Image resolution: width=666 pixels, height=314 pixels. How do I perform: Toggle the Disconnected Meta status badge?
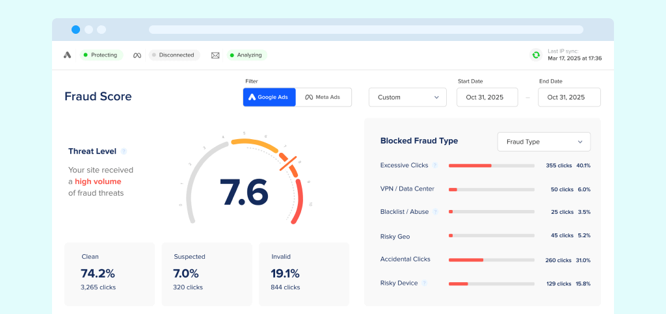coord(174,55)
